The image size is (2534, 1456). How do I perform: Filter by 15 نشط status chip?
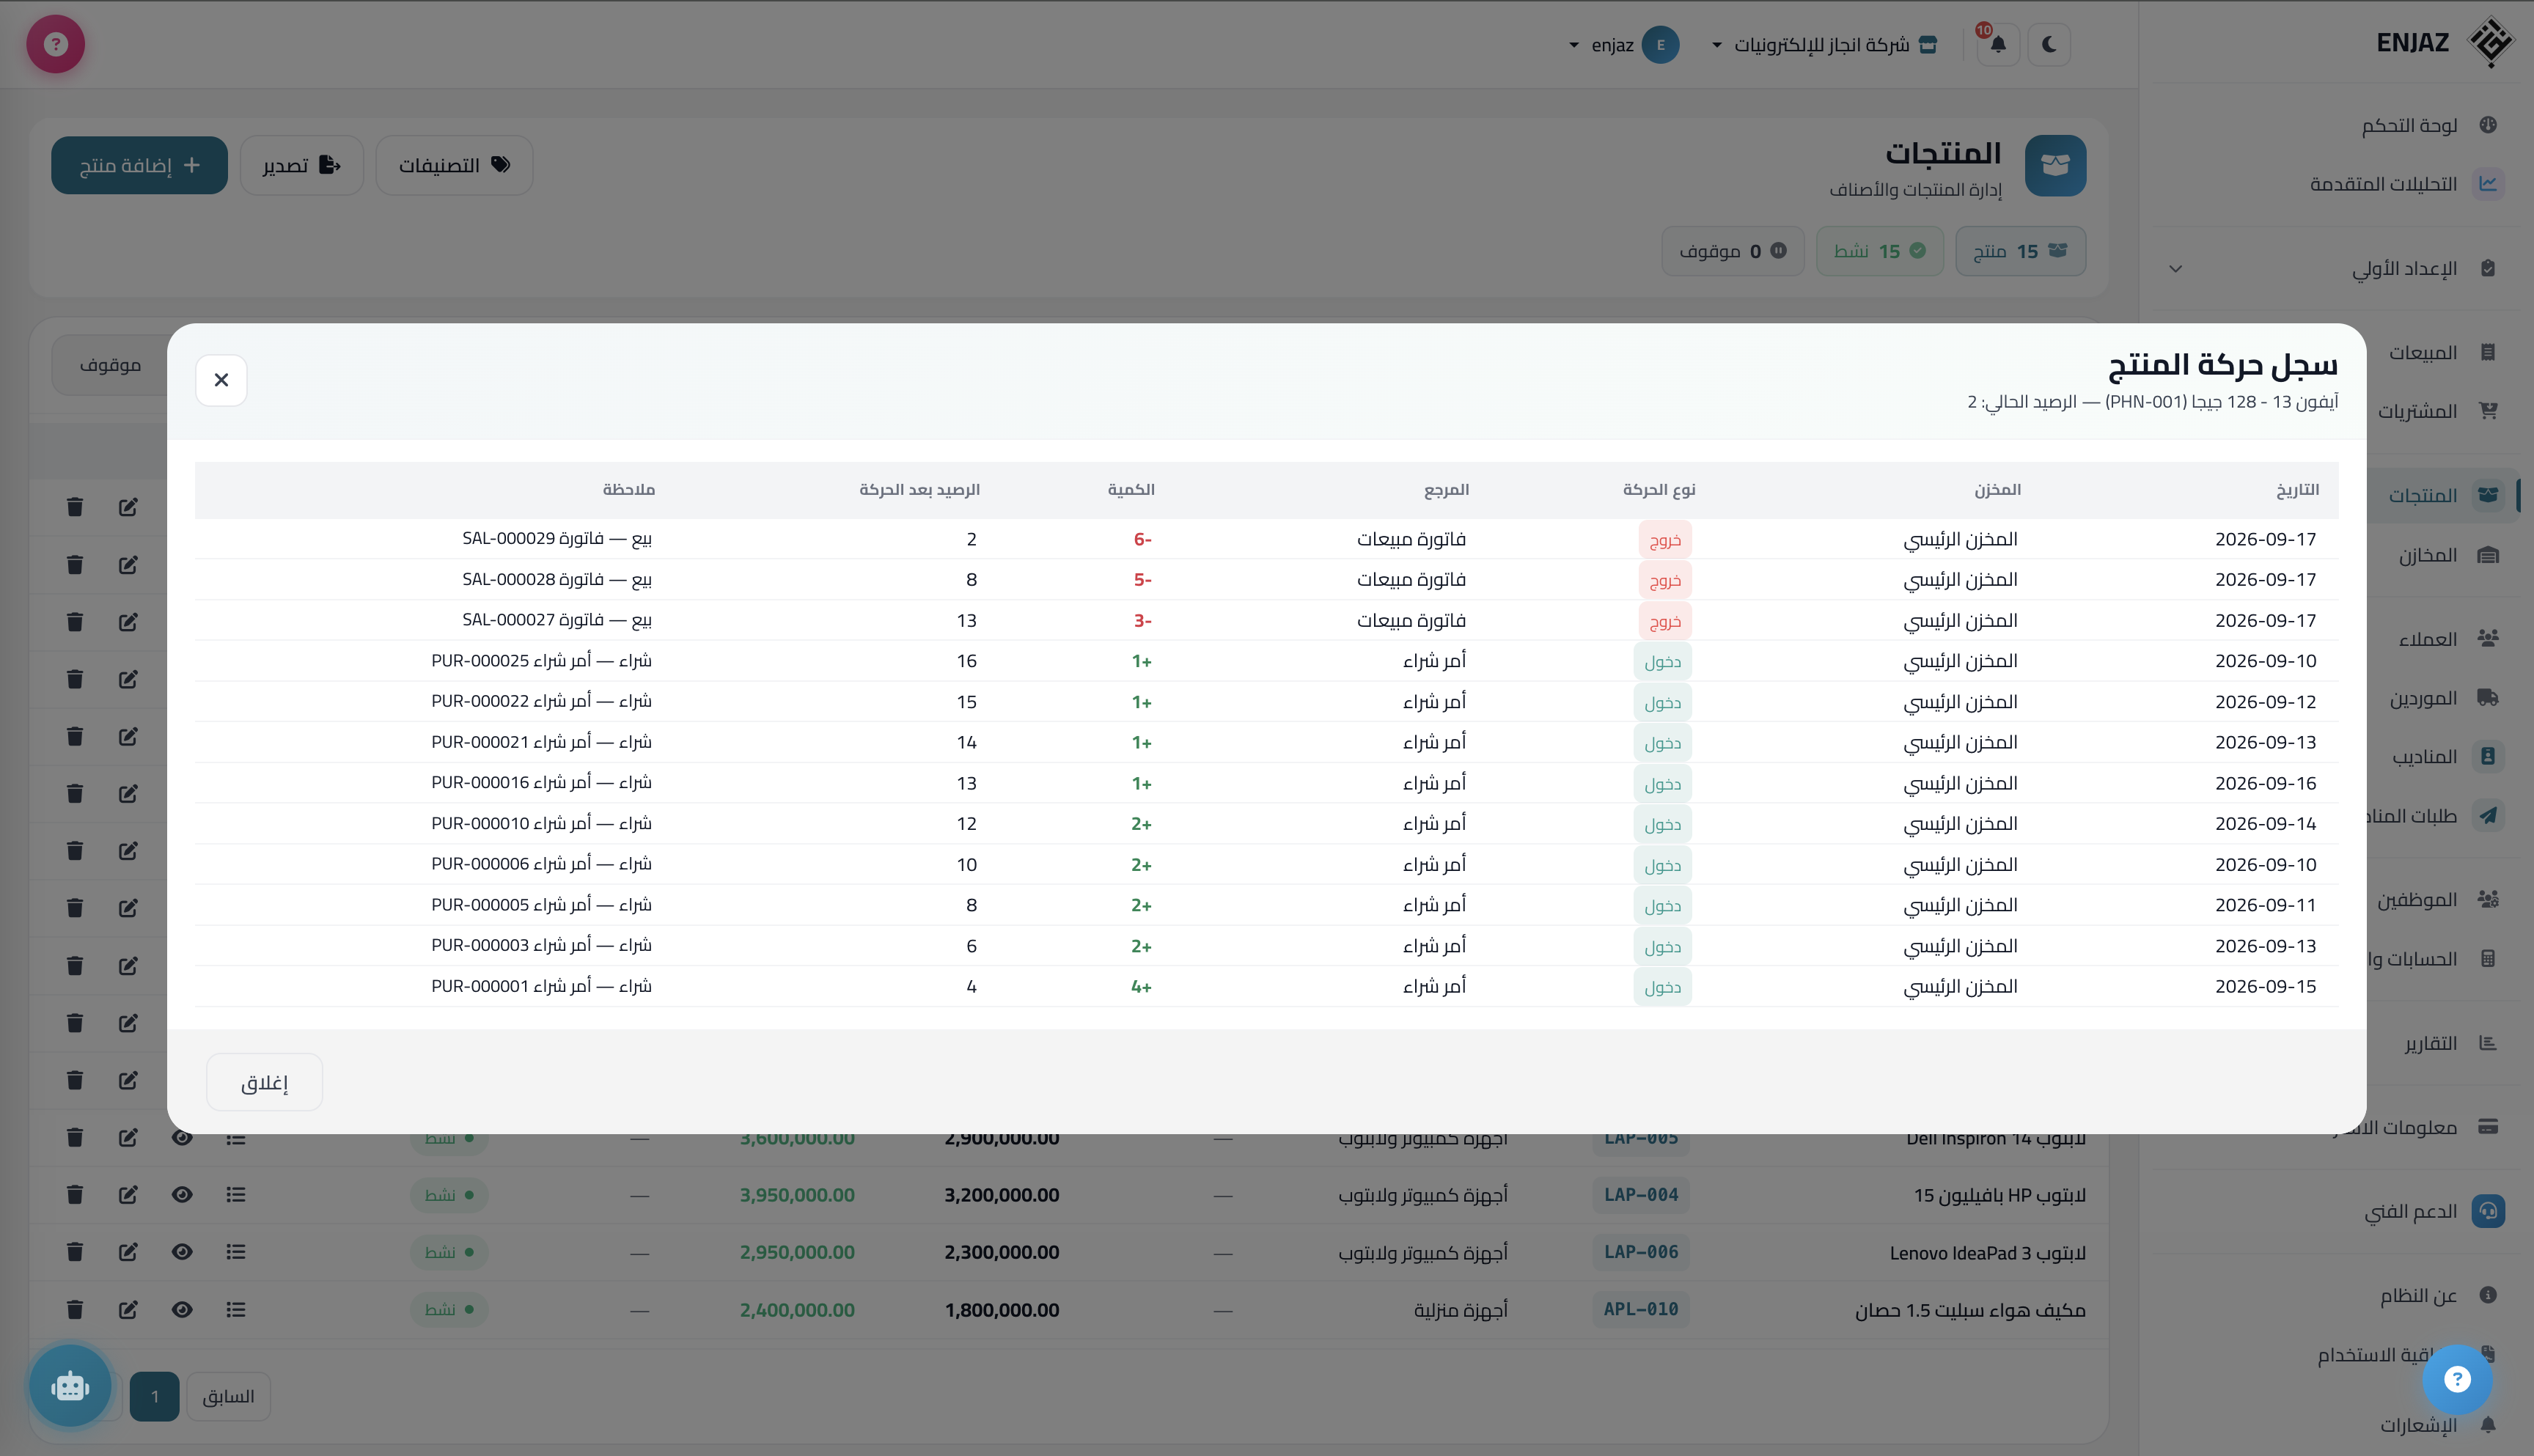pyautogui.click(x=1879, y=251)
